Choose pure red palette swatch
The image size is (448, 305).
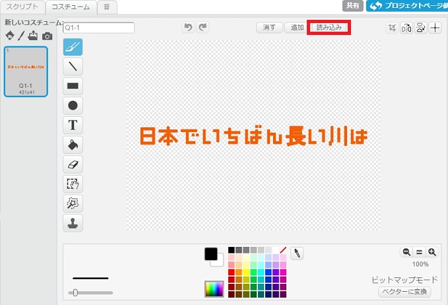[231, 272]
